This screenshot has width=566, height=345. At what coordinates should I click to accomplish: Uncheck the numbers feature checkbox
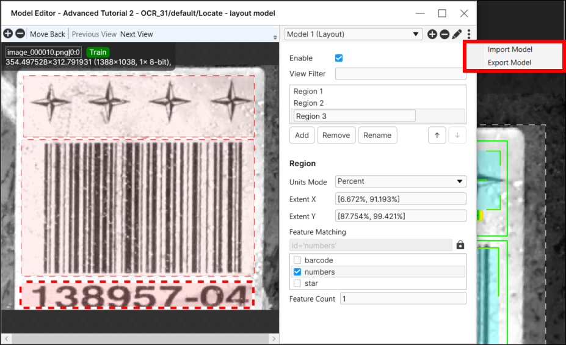(298, 272)
